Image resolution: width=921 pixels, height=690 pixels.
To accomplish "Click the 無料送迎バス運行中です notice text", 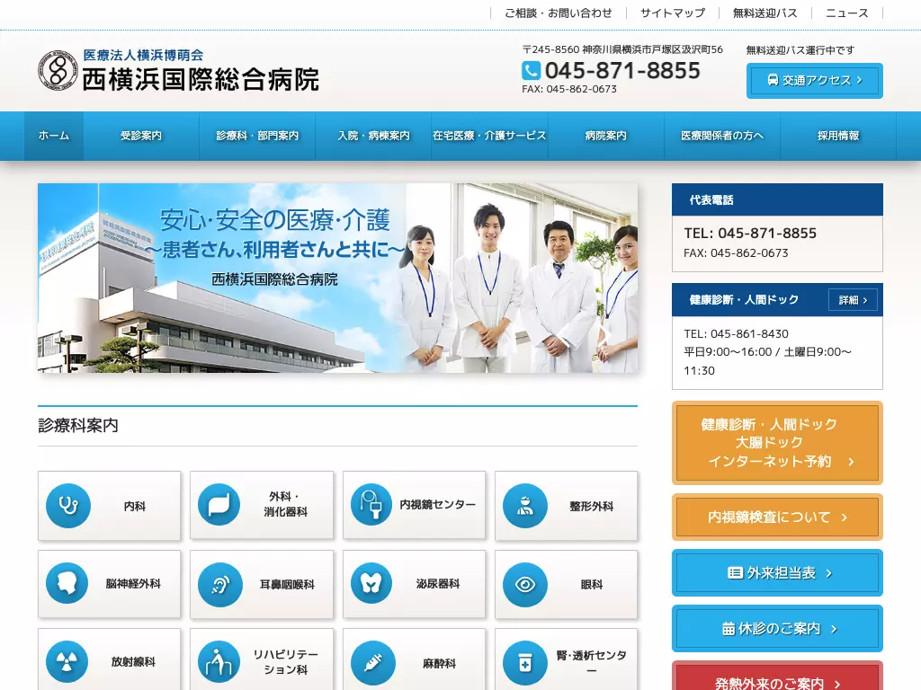I will coord(800,50).
